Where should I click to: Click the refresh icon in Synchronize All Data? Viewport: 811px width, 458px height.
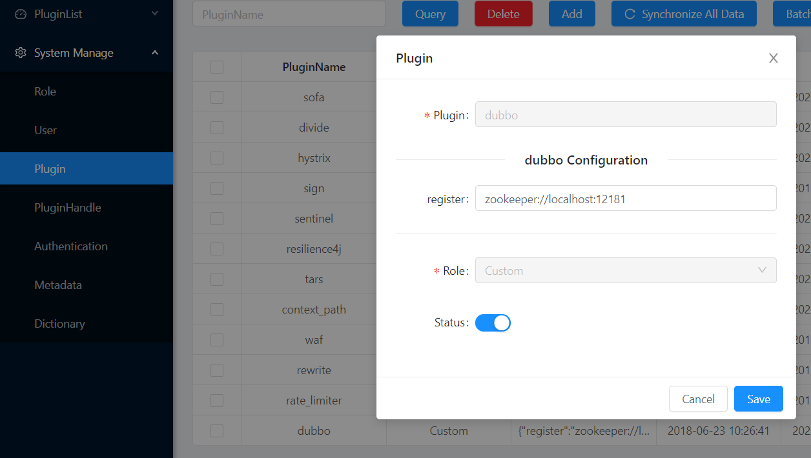click(x=630, y=14)
